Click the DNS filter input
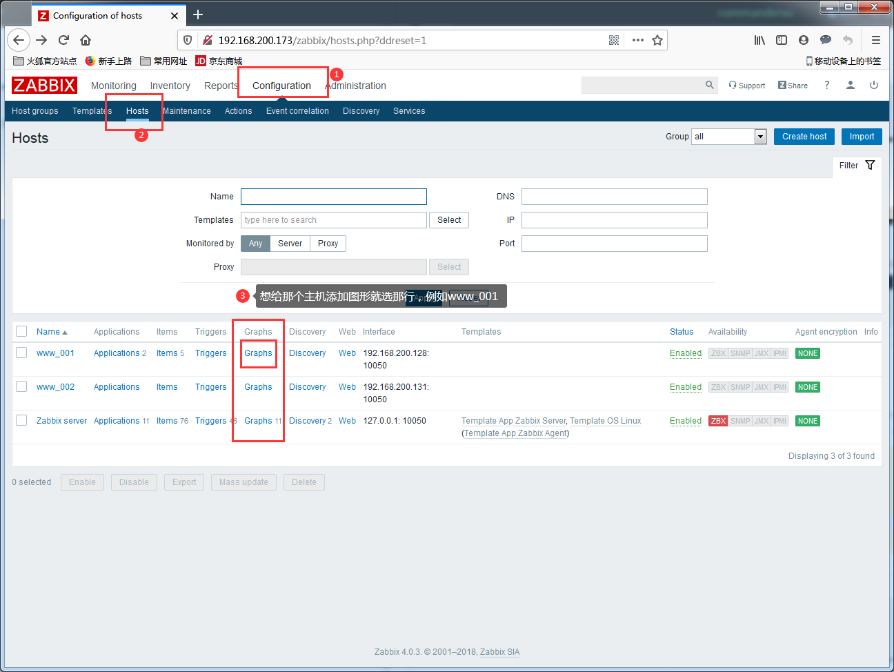The height and width of the screenshot is (672, 894). (615, 197)
